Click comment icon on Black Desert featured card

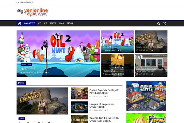pyautogui.click(x=152, y=50)
